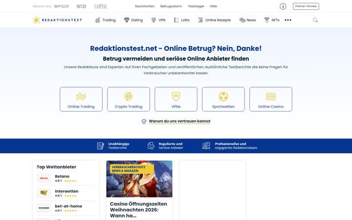The width and height of the screenshot is (352, 220).
Task: Open Betrugsalarm in the top menu
Action: (x=171, y=6)
